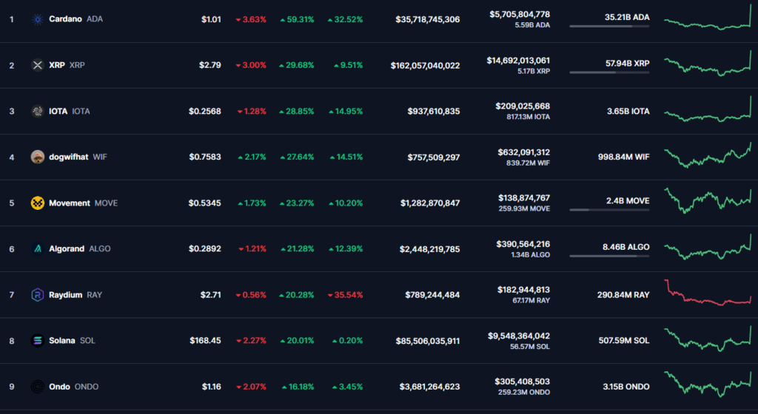758x414 pixels.
Task: Click the IOTA coin logo
Action: 37,111
